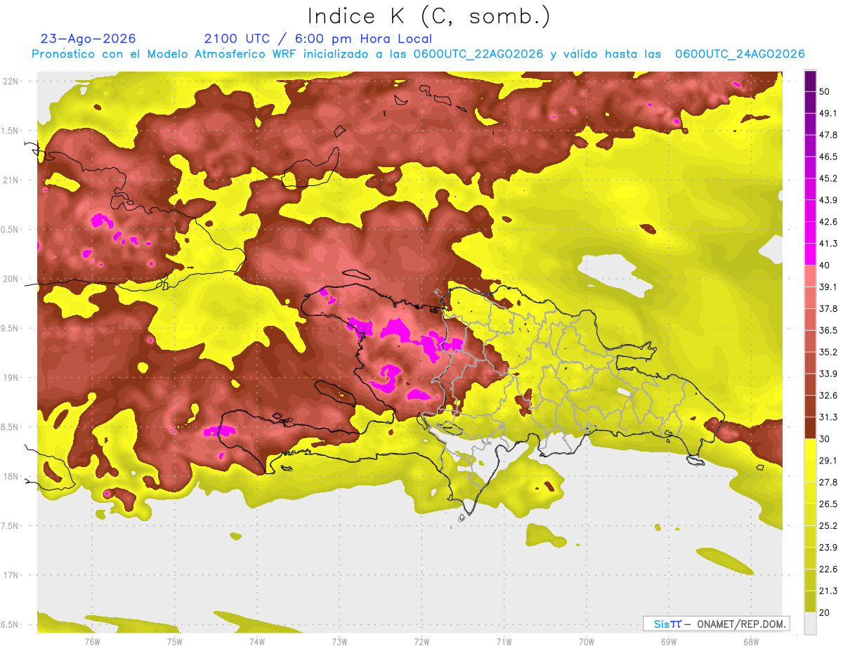843x651 pixels.
Task: Click the "18N" latitude axis label
Action: click(x=12, y=476)
